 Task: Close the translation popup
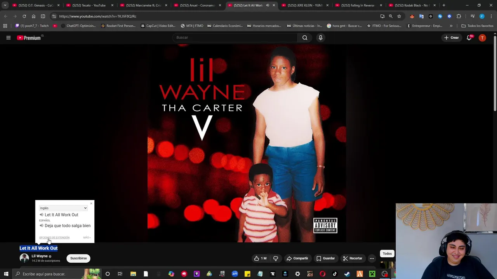(x=91, y=203)
